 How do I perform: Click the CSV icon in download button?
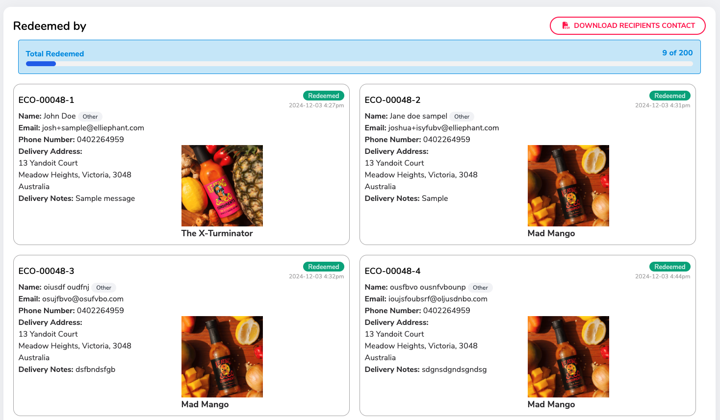tap(566, 25)
